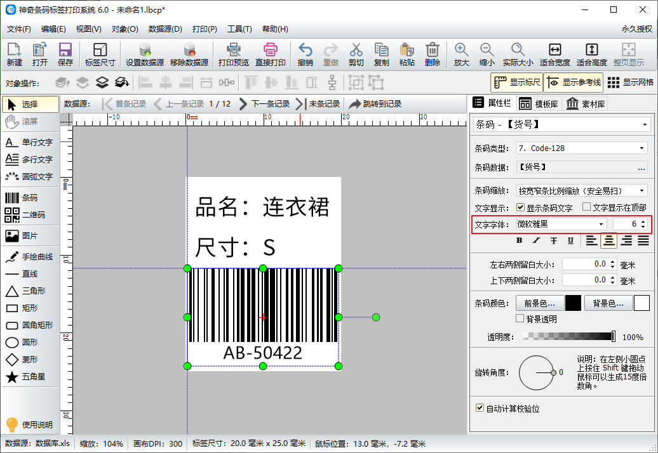Fit canvas to height with 适合高度
658x453 pixels.
(592, 55)
